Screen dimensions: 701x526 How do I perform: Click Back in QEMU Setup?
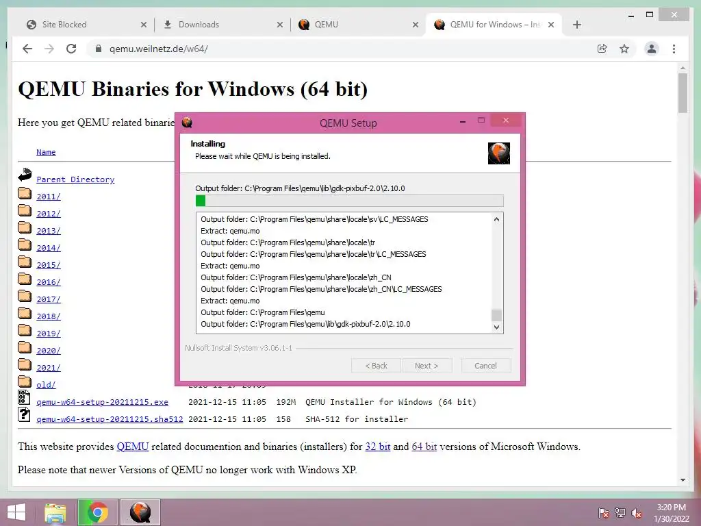coord(377,366)
